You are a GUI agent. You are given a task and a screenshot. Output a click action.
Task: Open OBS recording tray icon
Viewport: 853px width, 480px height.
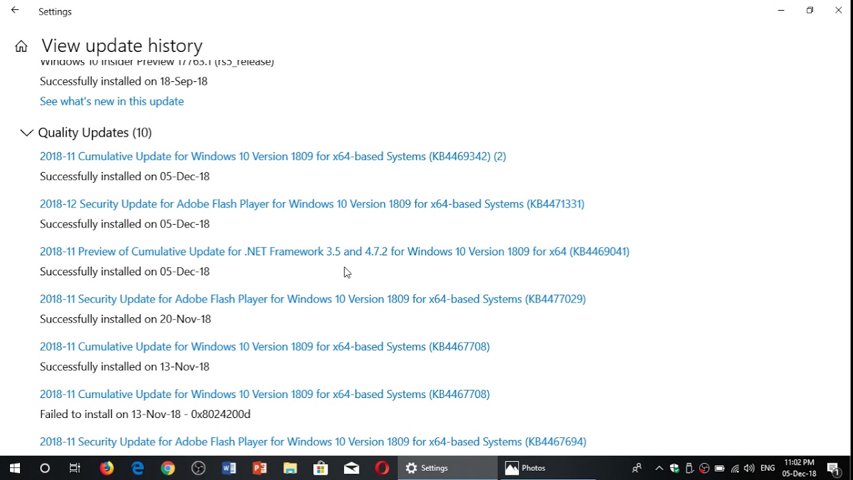point(704,468)
